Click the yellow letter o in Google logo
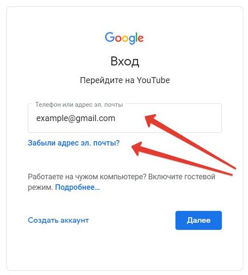 126,38
